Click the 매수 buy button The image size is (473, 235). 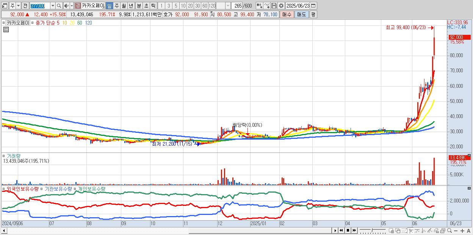(287, 14)
